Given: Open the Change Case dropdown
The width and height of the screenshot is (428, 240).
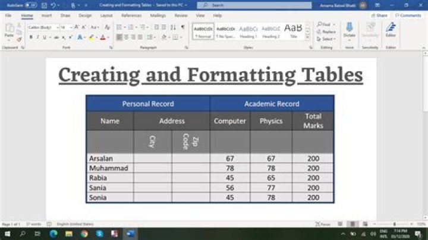Looking at the screenshot, I should click(95, 27).
